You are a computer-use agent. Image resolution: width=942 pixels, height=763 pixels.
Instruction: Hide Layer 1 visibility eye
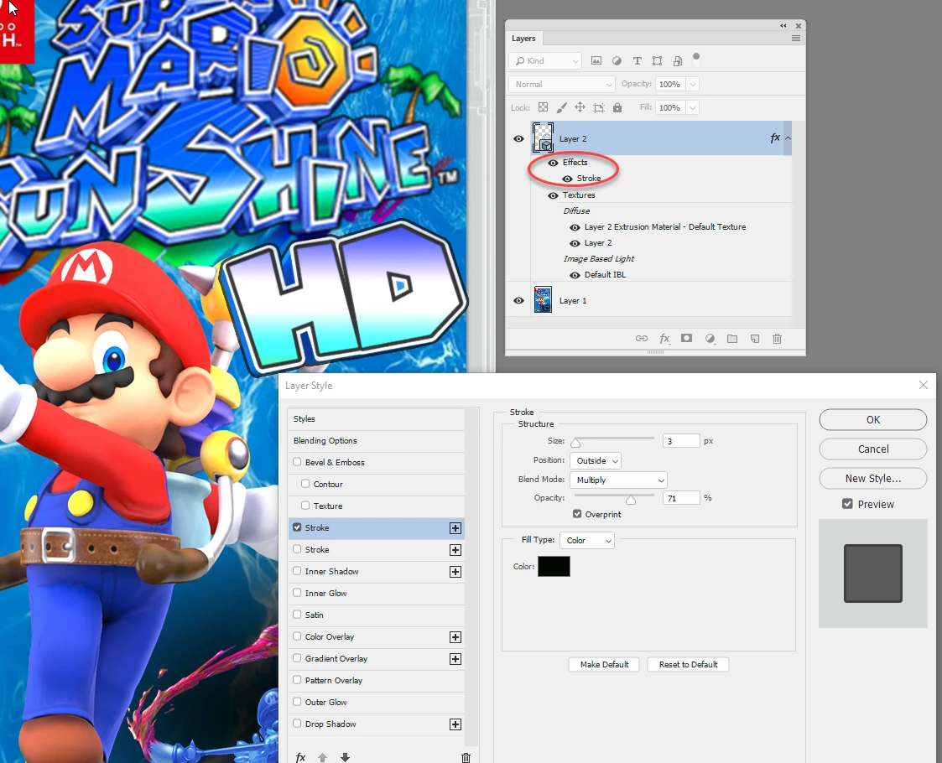tap(518, 300)
